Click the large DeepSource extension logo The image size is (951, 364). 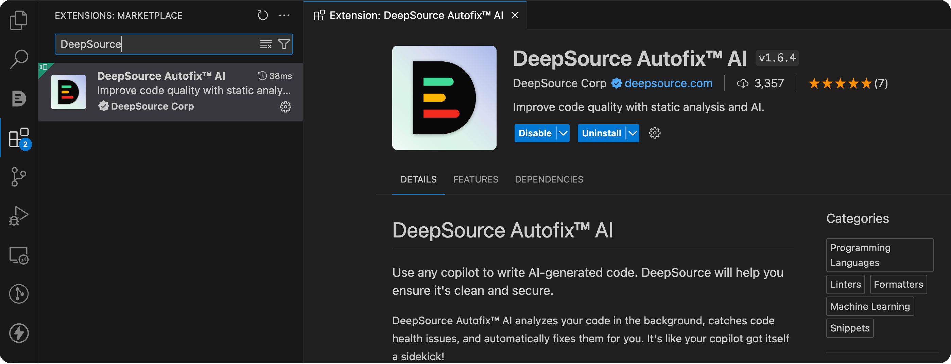click(444, 98)
